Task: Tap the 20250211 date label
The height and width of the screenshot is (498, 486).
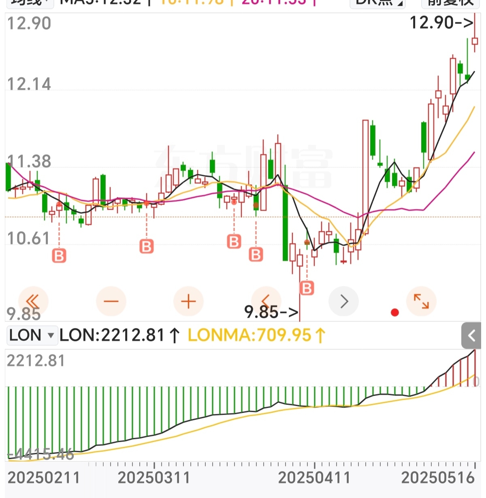Action: coord(44,478)
